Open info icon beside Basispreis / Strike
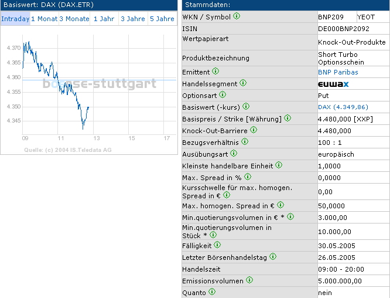Screen dimensions: 390x298 288,118
